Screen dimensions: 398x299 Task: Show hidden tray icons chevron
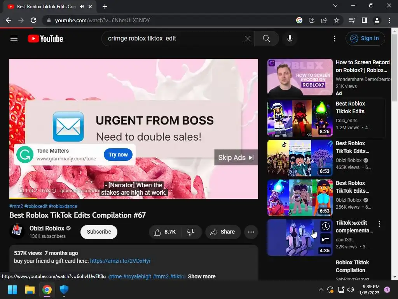pos(321,290)
